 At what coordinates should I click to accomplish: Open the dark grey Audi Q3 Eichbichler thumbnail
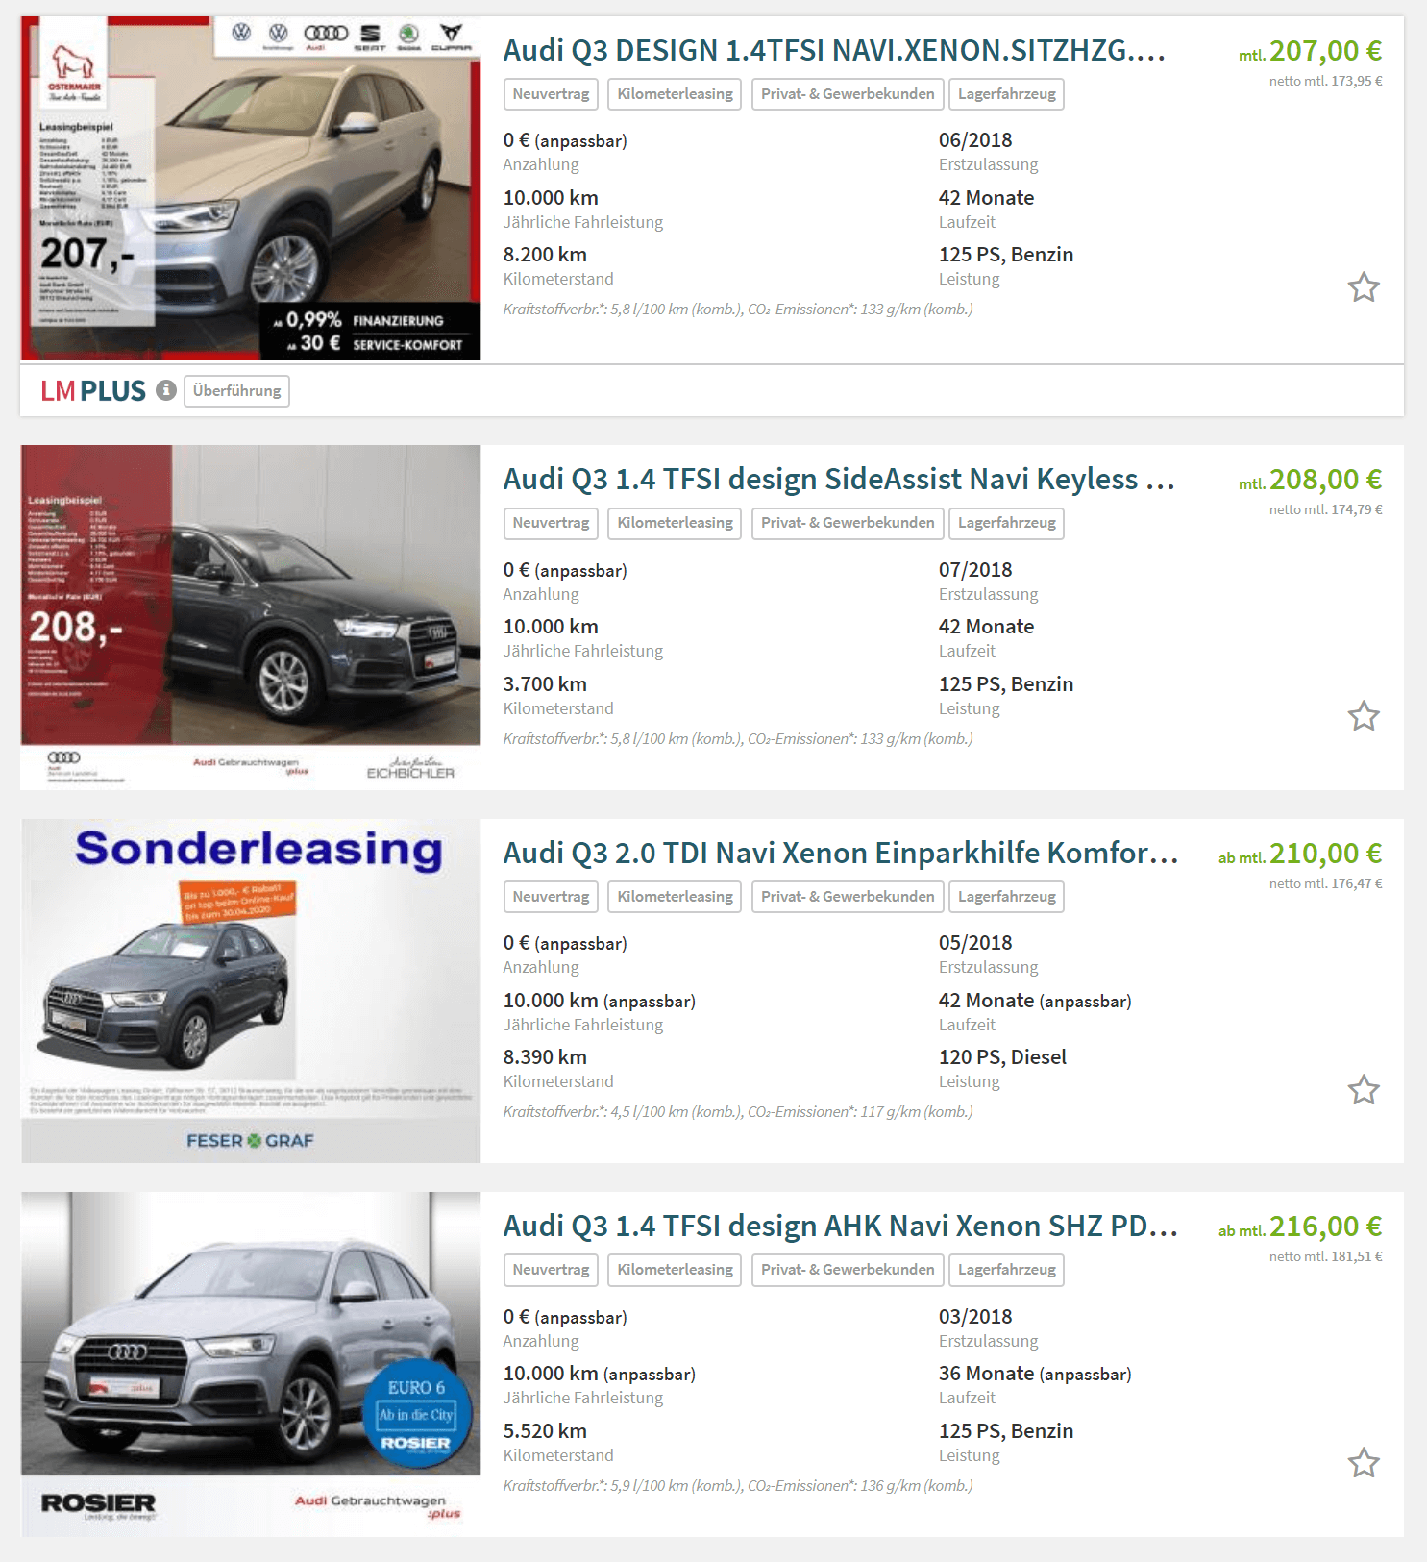tap(251, 616)
